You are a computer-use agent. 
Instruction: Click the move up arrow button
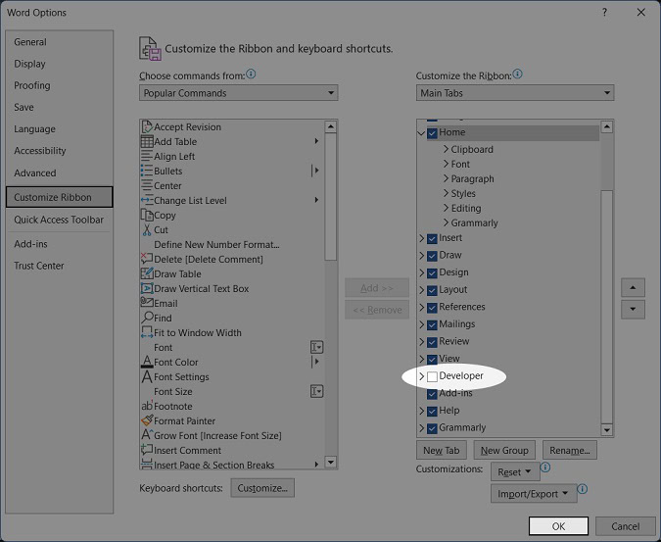click(633, 287)
